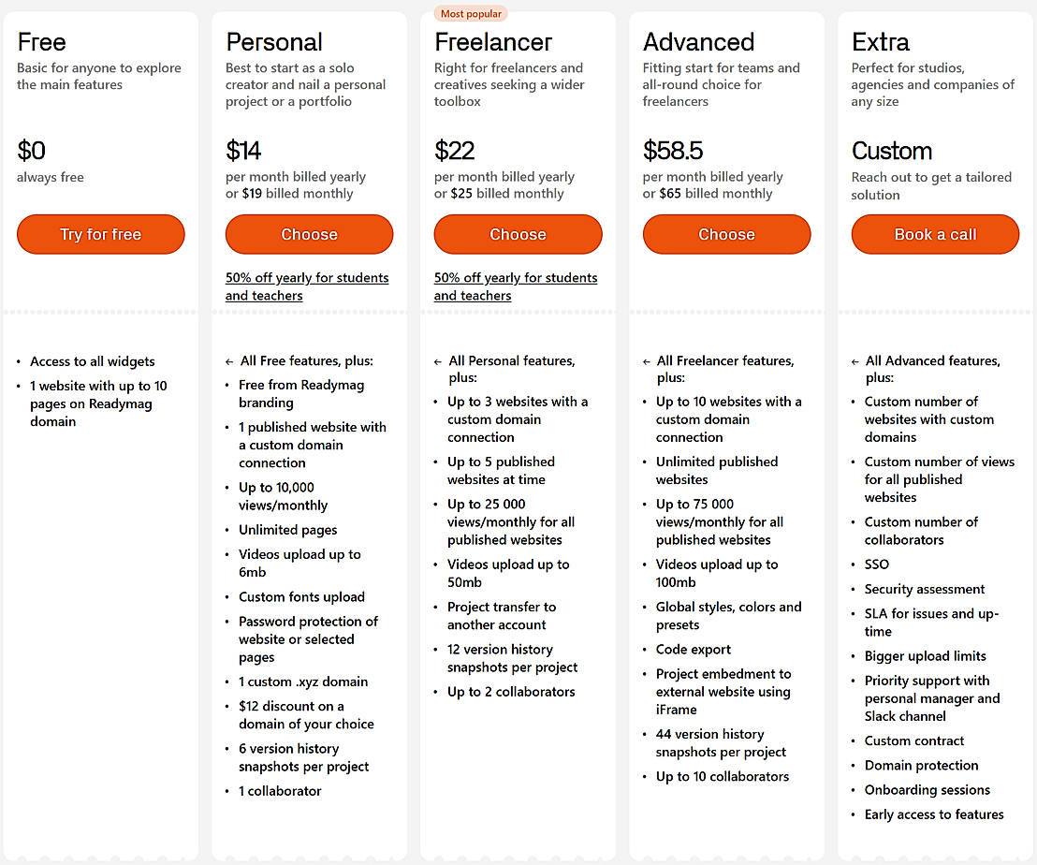Click the arrow icon beside "All Freelancer features"
Screen dimensions: 1037x865
click(x=648, y=361)
